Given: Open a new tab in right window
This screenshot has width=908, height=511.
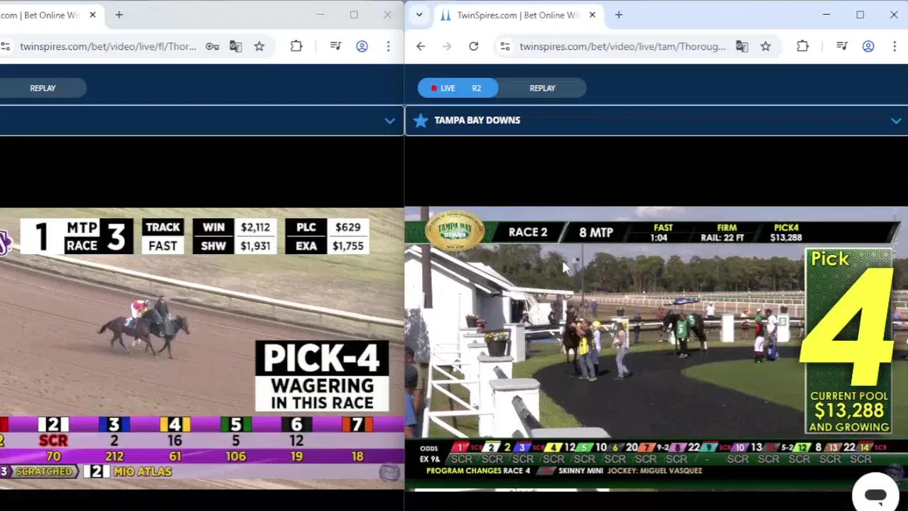Looking at the screenshot, I should (618, 15).
